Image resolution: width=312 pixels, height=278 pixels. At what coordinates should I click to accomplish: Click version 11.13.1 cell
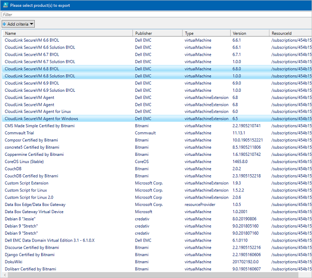click(x=239, y=133)
